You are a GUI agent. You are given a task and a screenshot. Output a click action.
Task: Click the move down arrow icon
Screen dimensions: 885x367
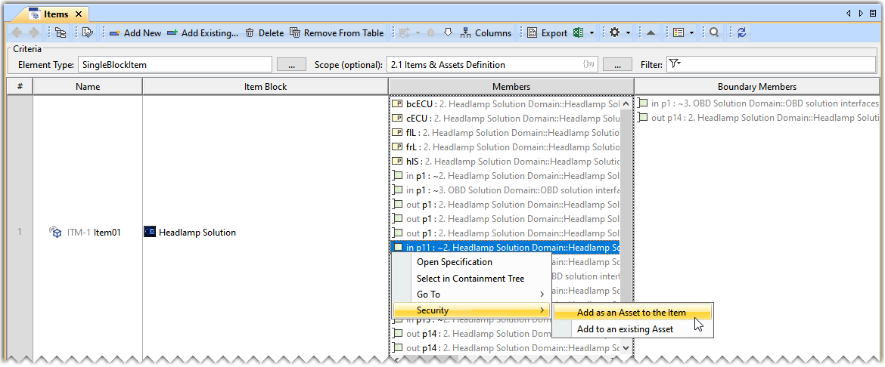click(448, 32)
